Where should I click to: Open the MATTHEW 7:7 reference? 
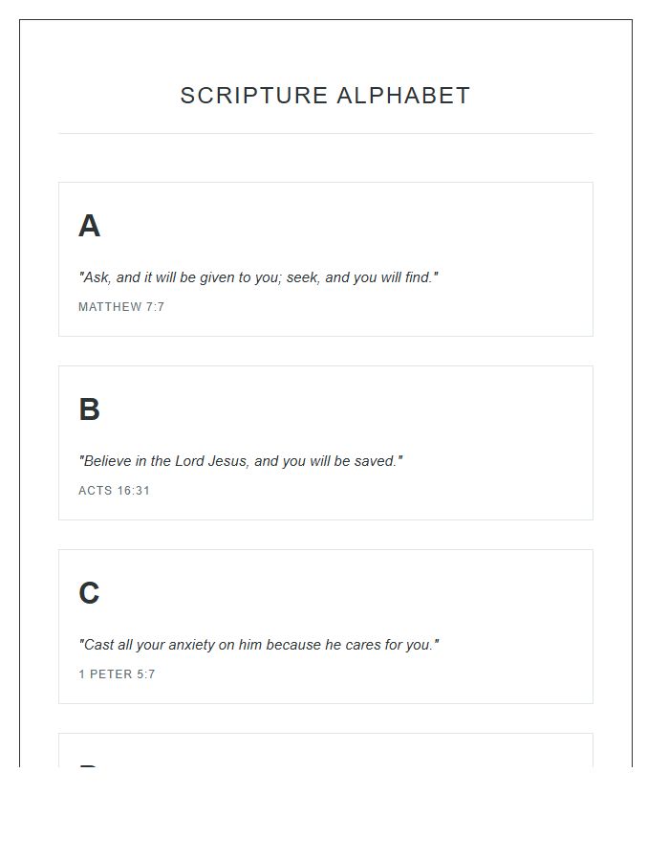[121, 307]
